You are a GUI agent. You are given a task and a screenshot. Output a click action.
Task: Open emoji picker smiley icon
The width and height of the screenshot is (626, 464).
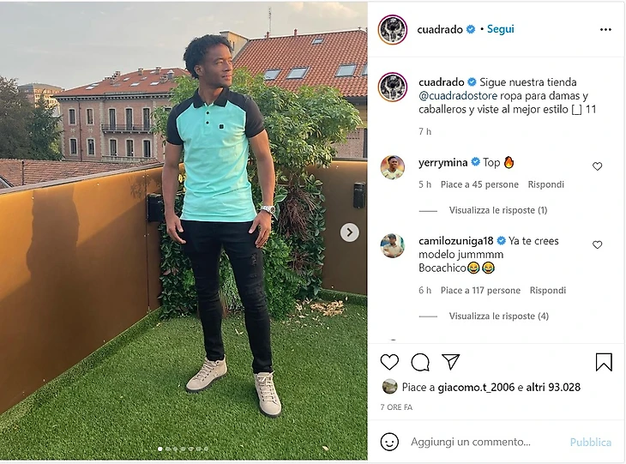pos(389,442)
